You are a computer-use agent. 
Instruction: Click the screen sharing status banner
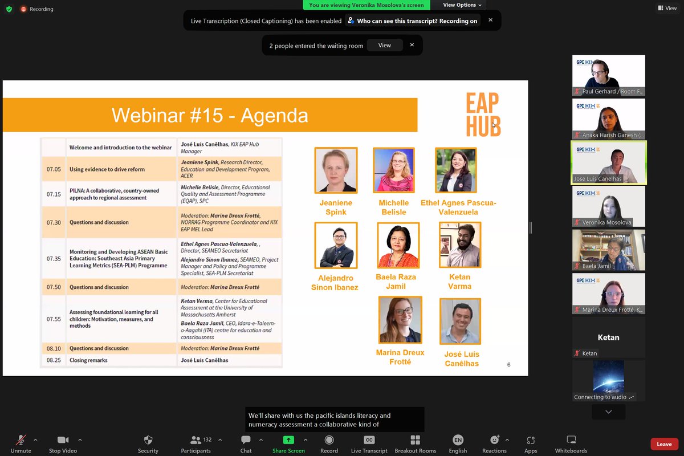(368, 5)
